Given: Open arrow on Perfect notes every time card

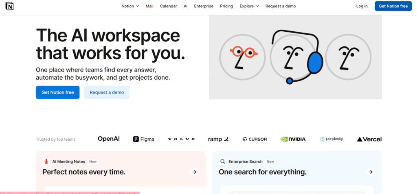Looking at the screenshot, I should pos(194,172).
